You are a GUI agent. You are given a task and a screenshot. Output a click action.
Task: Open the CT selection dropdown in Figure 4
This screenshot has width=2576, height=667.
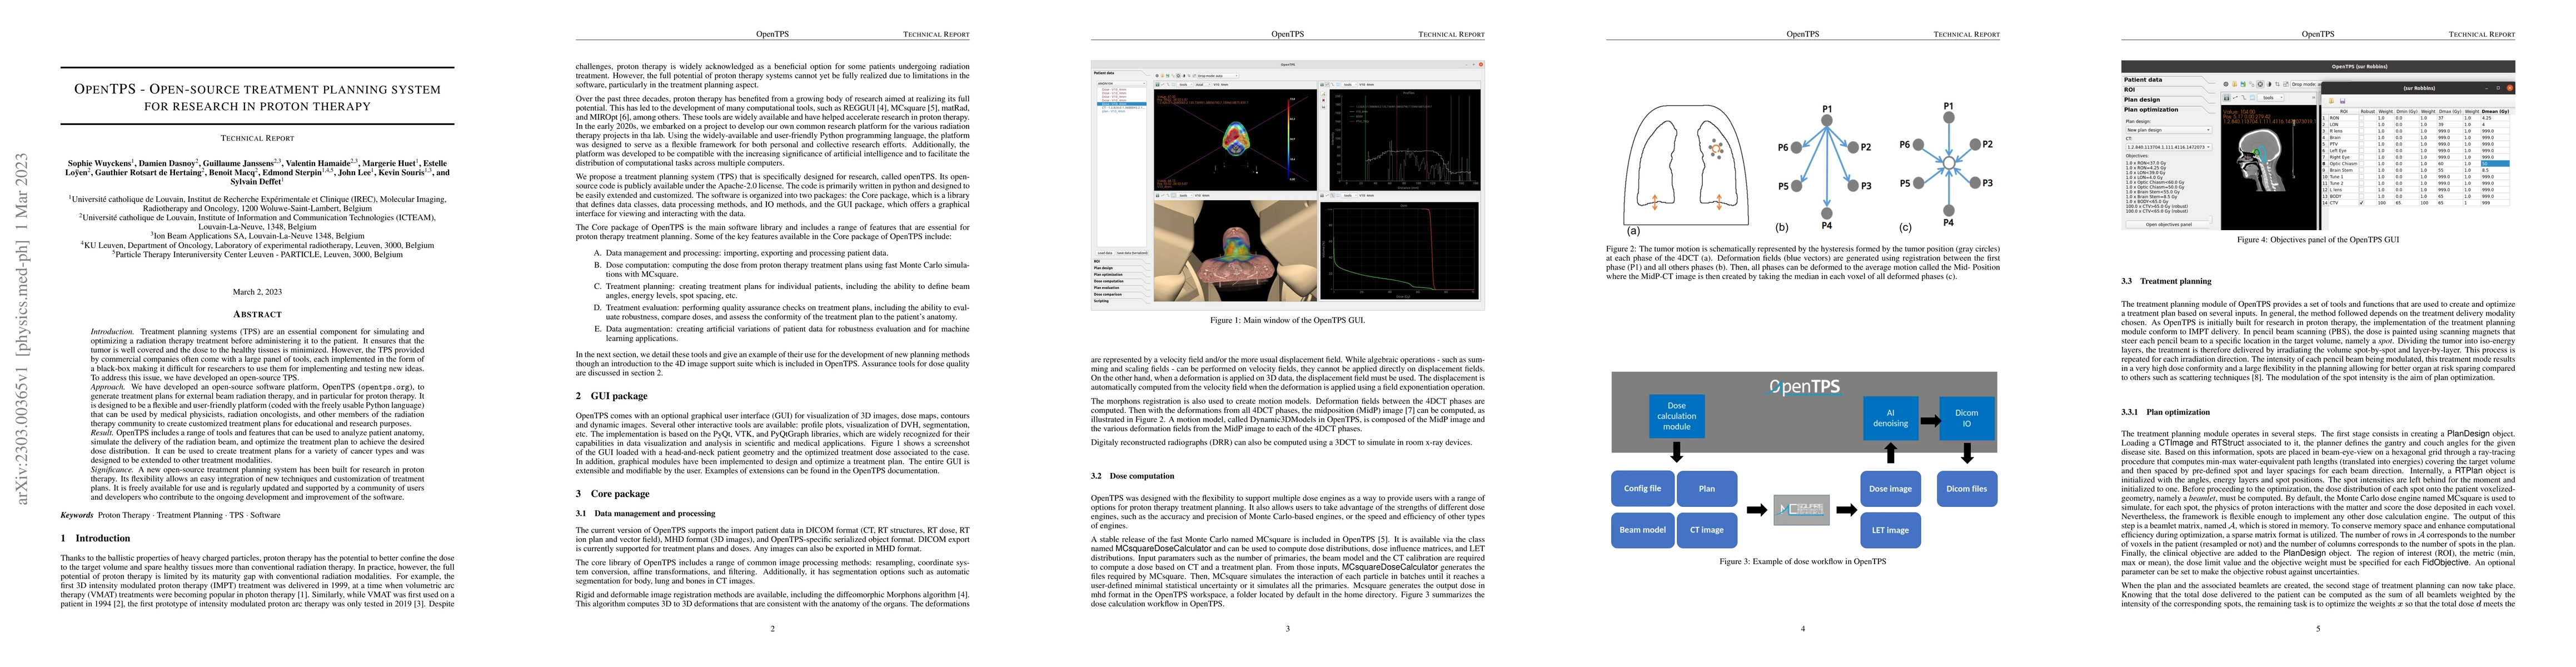pyautogui.click(x=2169, y=148)
